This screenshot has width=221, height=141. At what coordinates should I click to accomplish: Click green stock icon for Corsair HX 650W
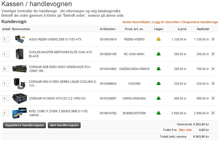tap(158, 98)
